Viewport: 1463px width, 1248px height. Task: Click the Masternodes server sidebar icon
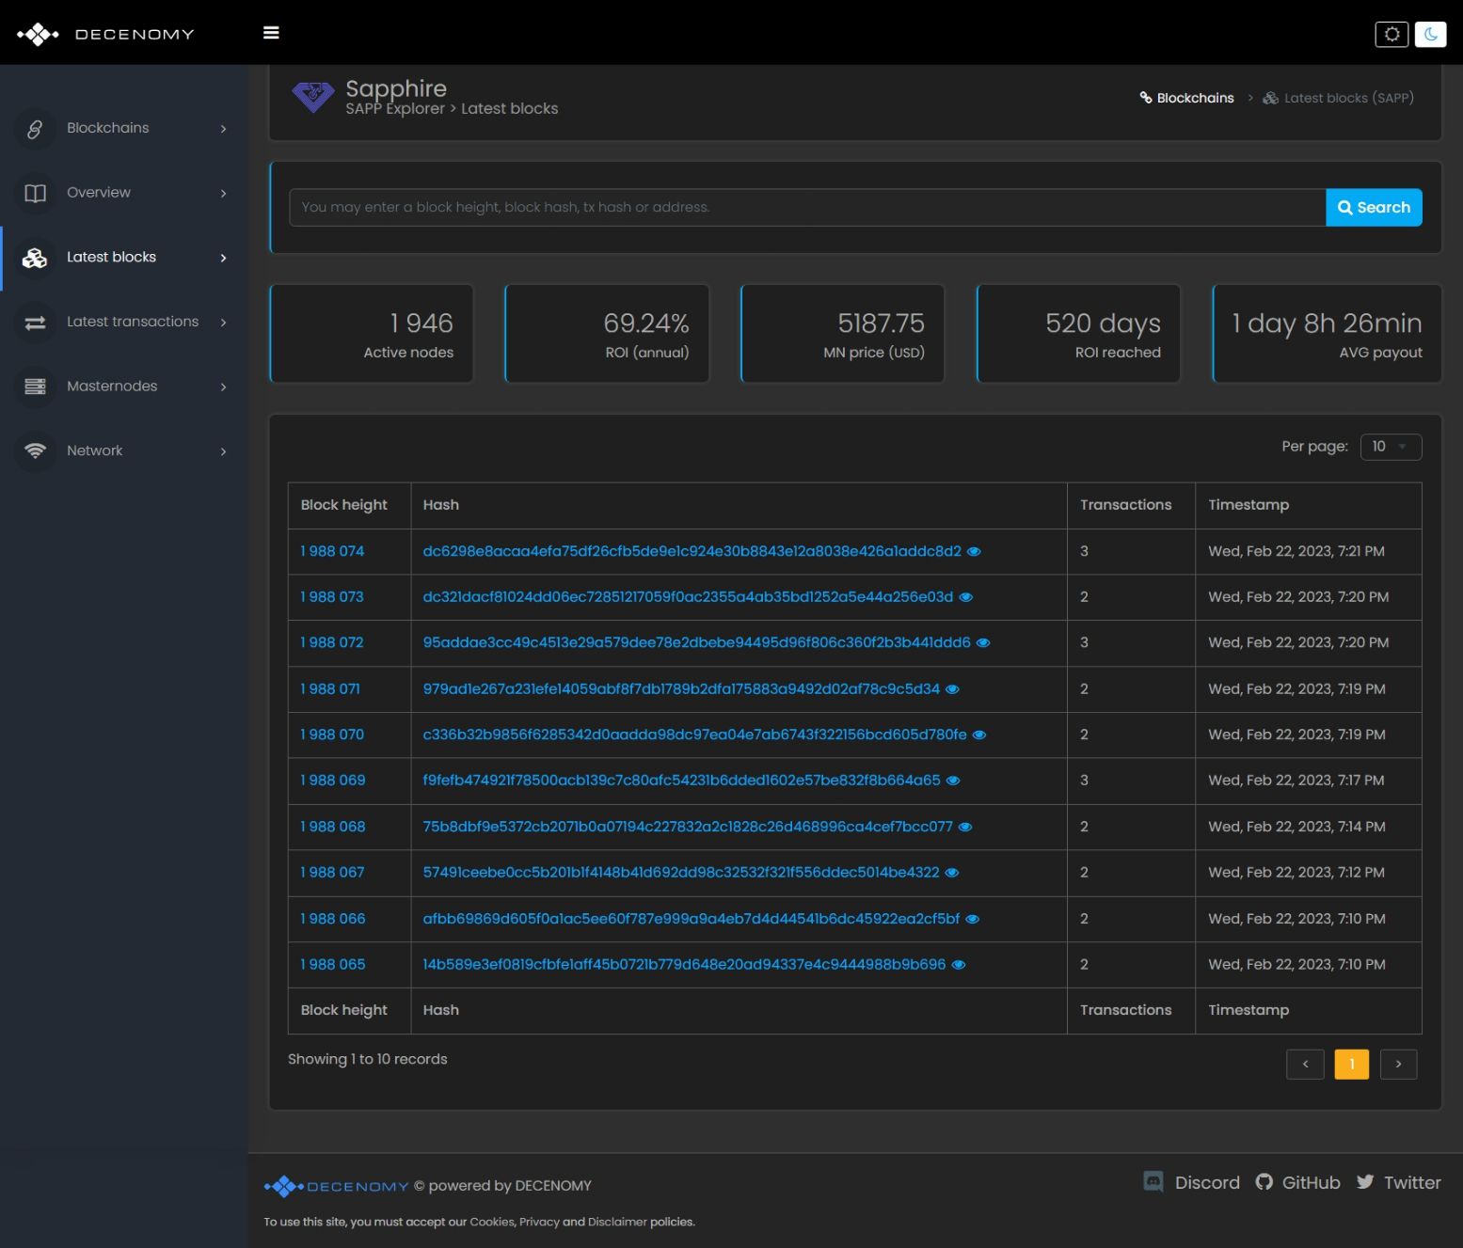35,387
